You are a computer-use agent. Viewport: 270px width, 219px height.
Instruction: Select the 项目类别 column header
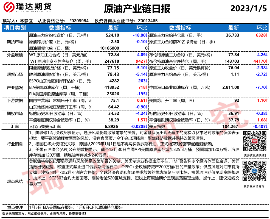click(x=15, y=28)
